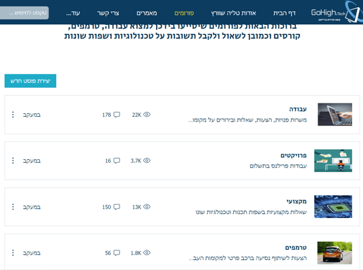The width and height of the screenshot is (363, 270).
Task: Open the three-dot menu for פרויקטים forum
Action: click(x=13, y=161)
